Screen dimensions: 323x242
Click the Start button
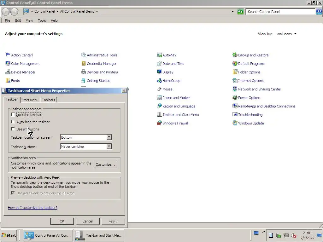pos(9,235)
